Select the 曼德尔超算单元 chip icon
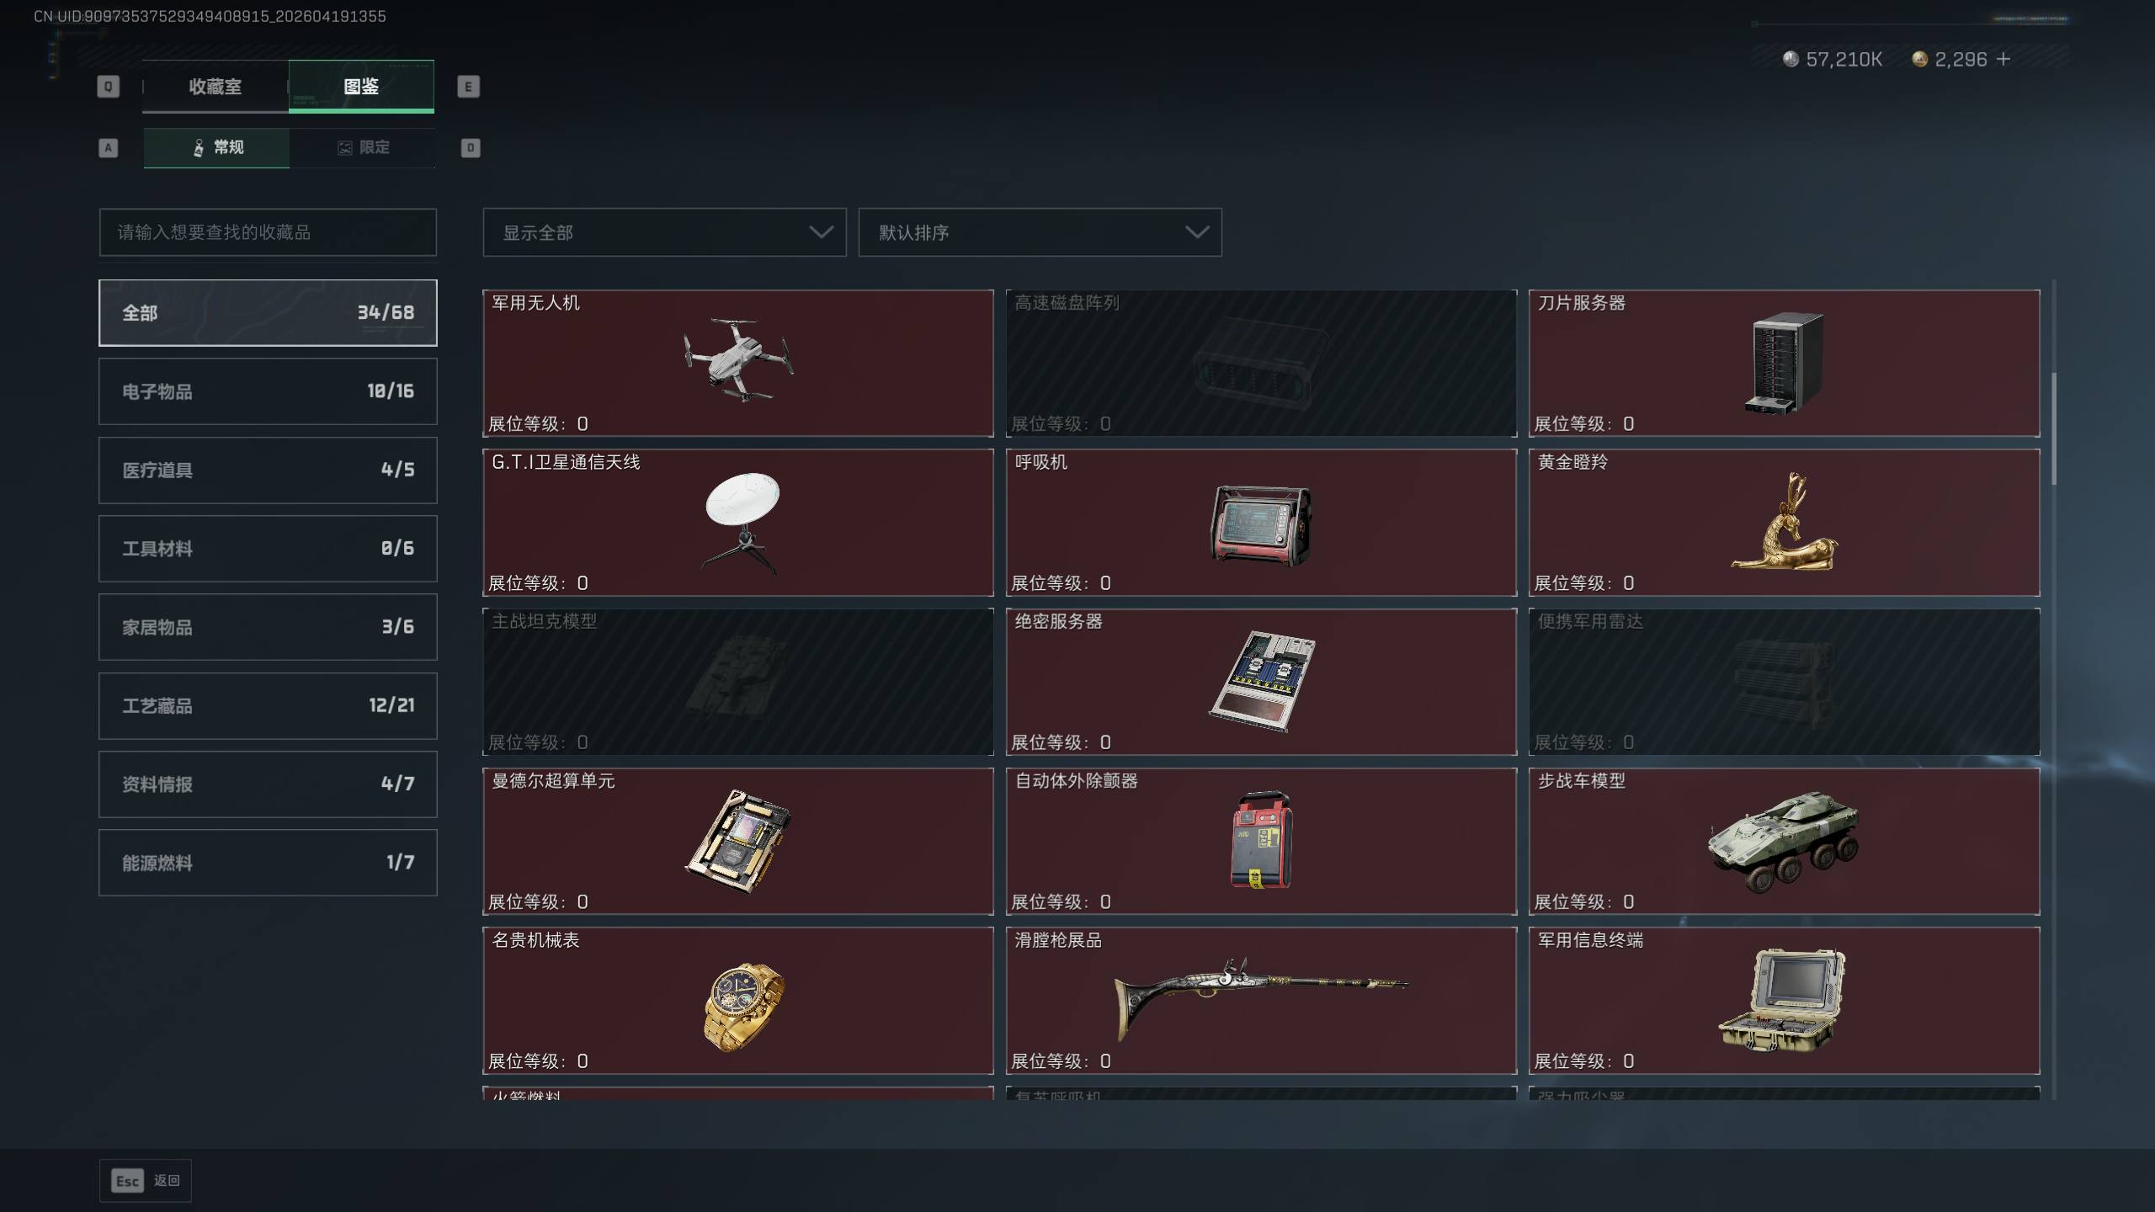2155x1212 pixels. [738, 841]
